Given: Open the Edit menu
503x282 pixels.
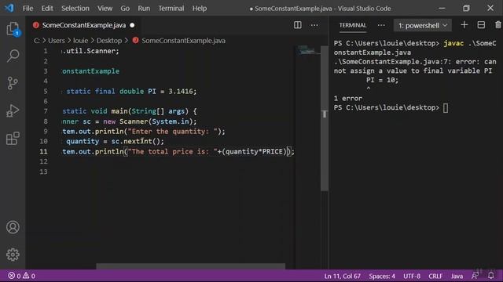Looking at the screenshot, I should pos(47,9).
